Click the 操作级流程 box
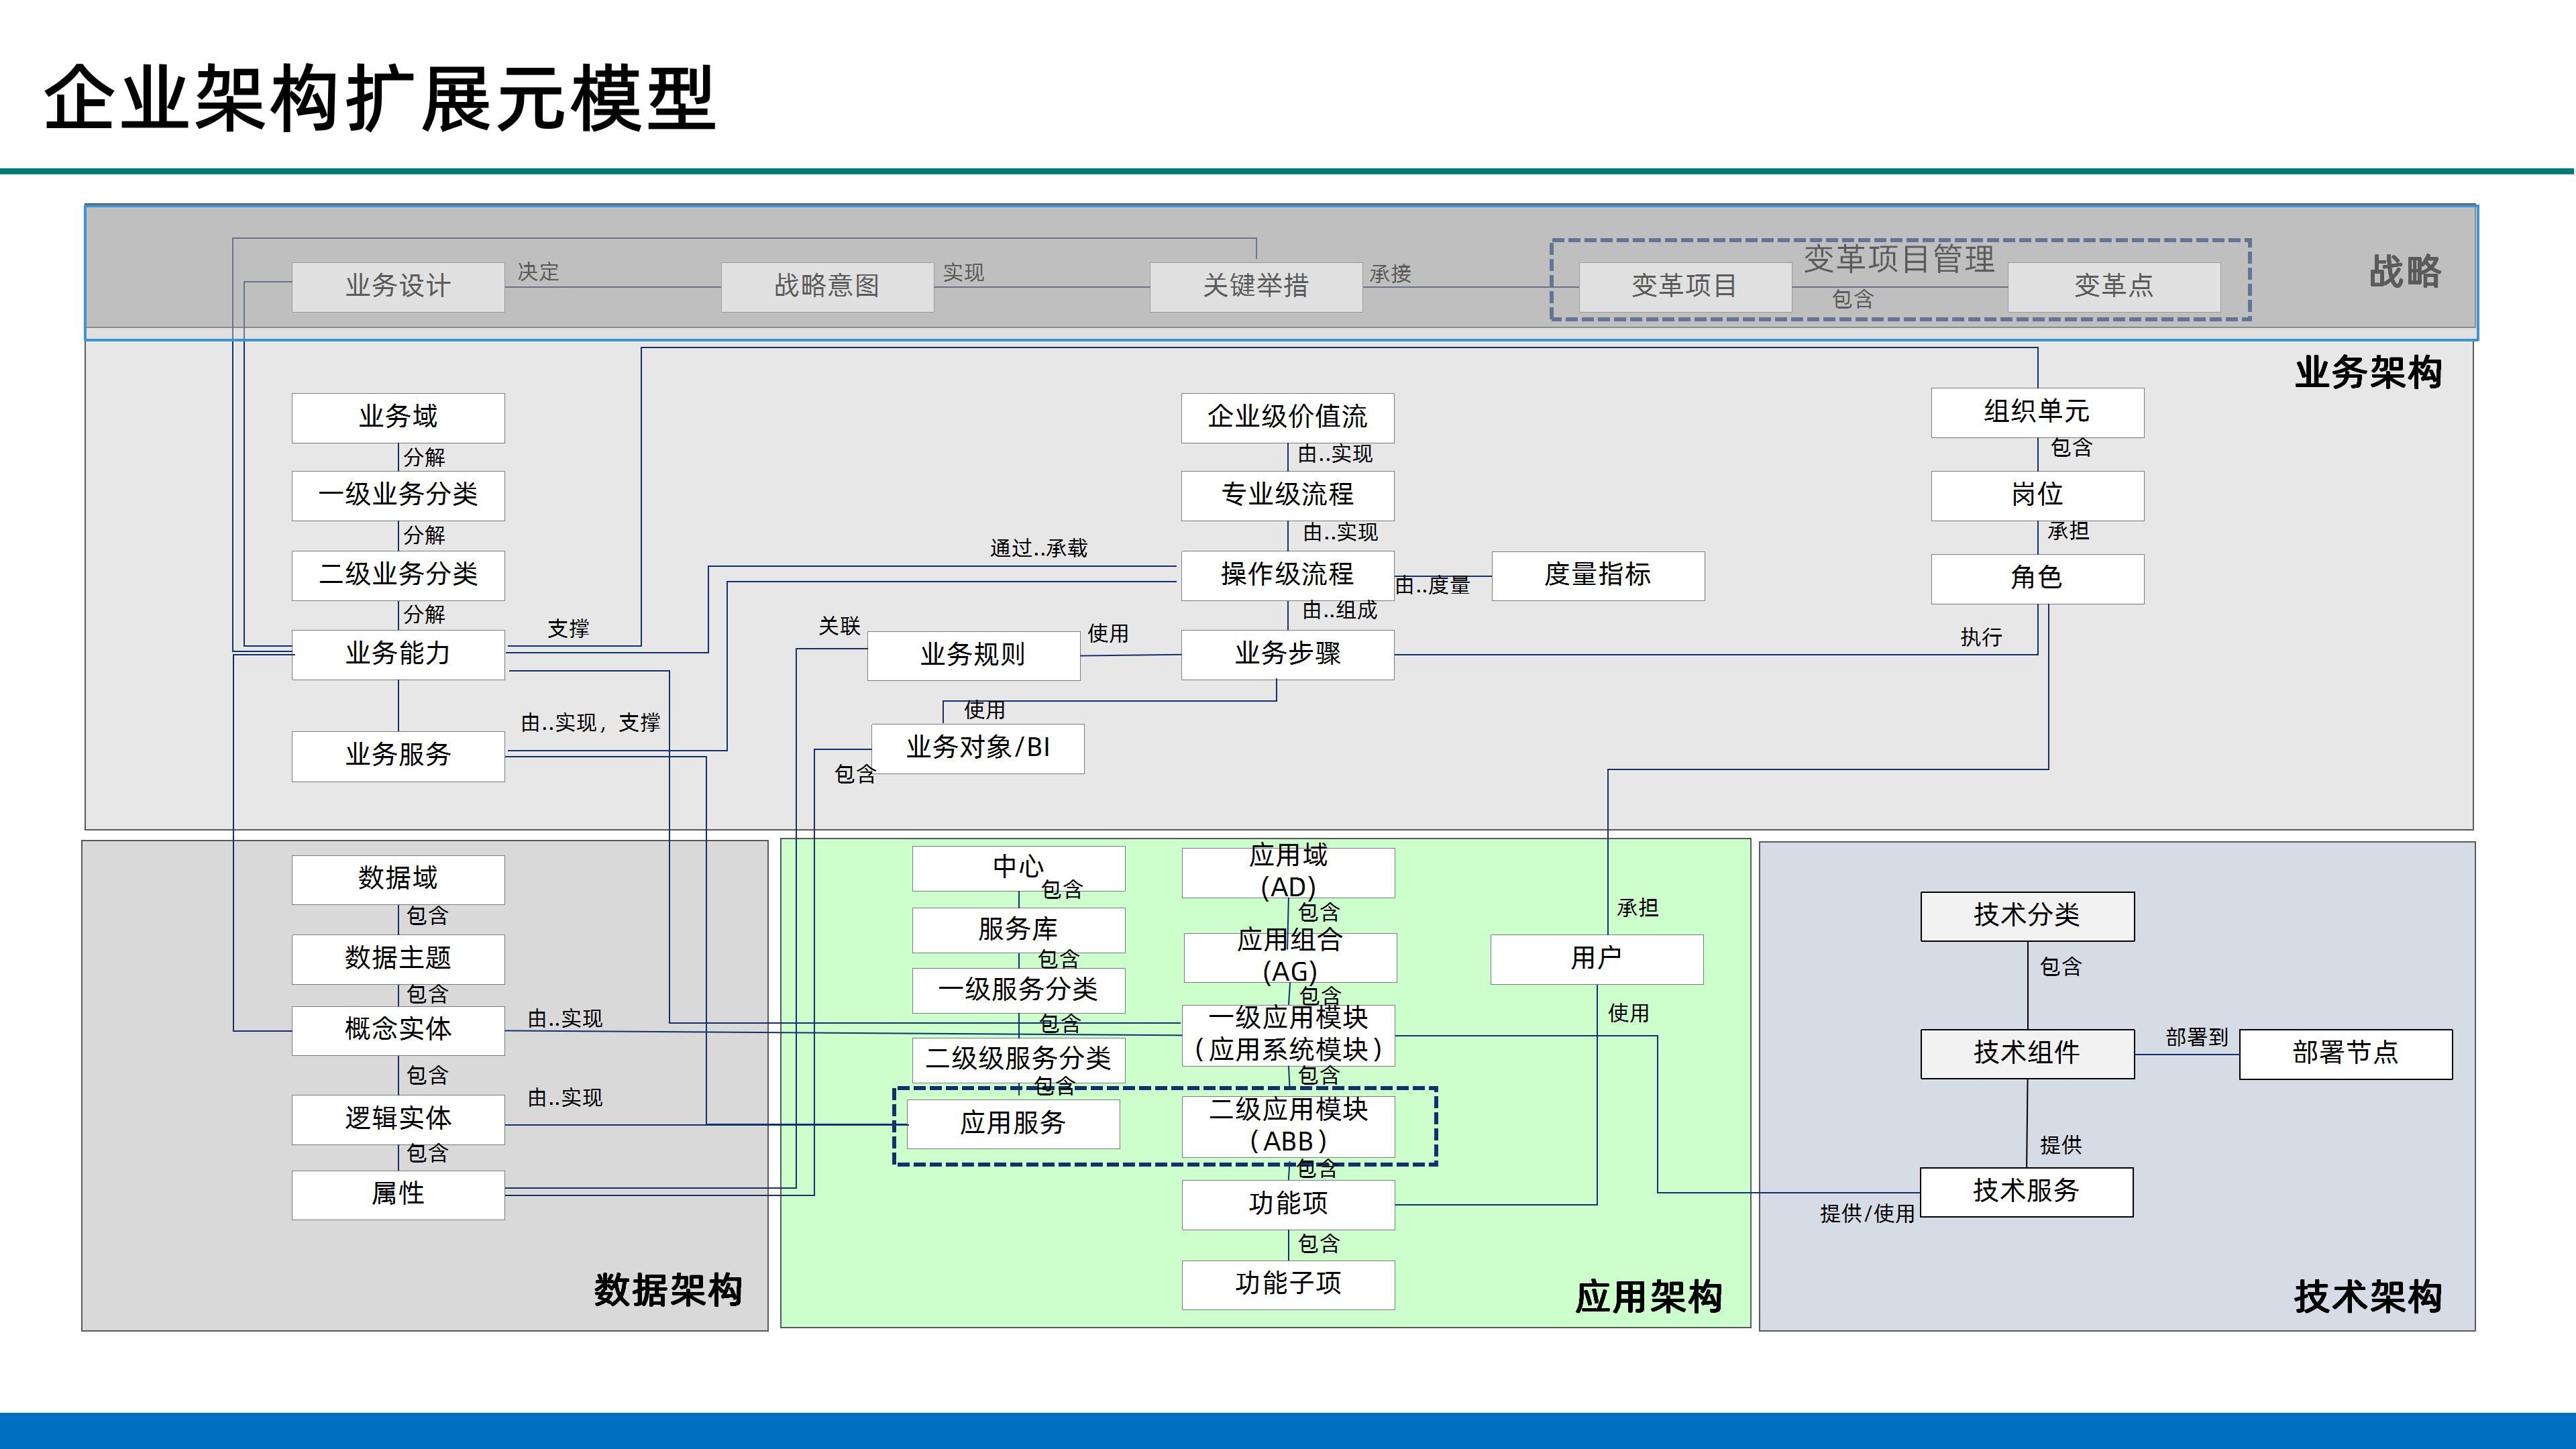The height and width of the screenshot is (1449, 2576). pos(1287,575)
